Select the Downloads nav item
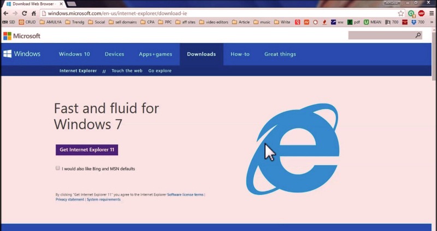Image resolution: width=437 pixels, height=231 pixels. 202,54
